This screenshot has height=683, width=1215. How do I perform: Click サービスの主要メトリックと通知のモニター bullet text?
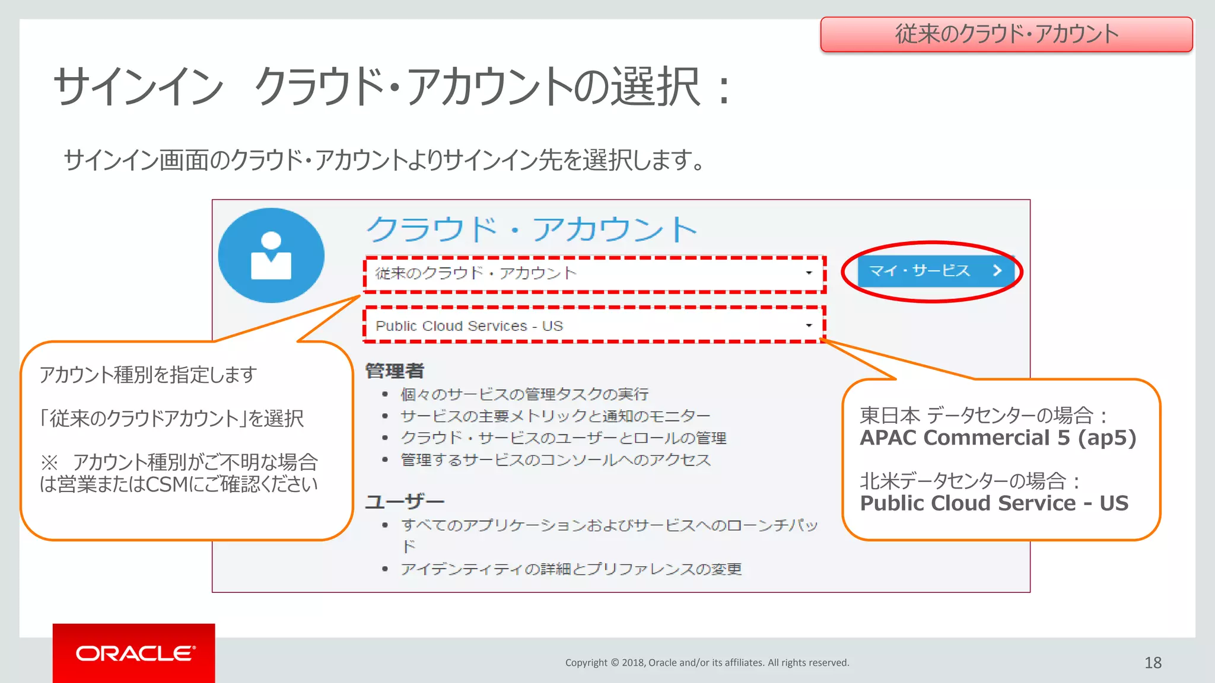[555, 416]
